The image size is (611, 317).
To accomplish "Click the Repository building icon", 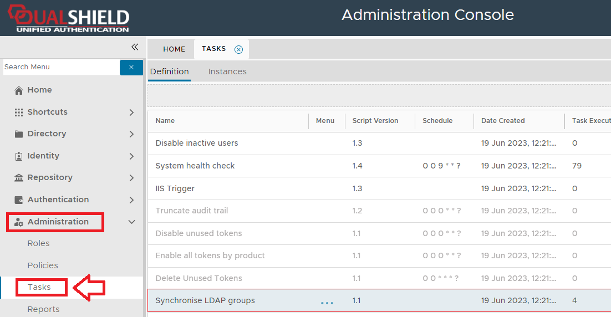I will [x=19, y=178].
